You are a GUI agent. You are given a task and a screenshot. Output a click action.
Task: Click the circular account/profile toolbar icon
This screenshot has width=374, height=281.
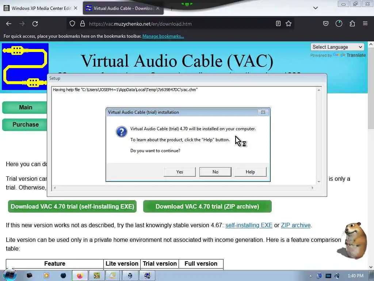tap(339, 24)
